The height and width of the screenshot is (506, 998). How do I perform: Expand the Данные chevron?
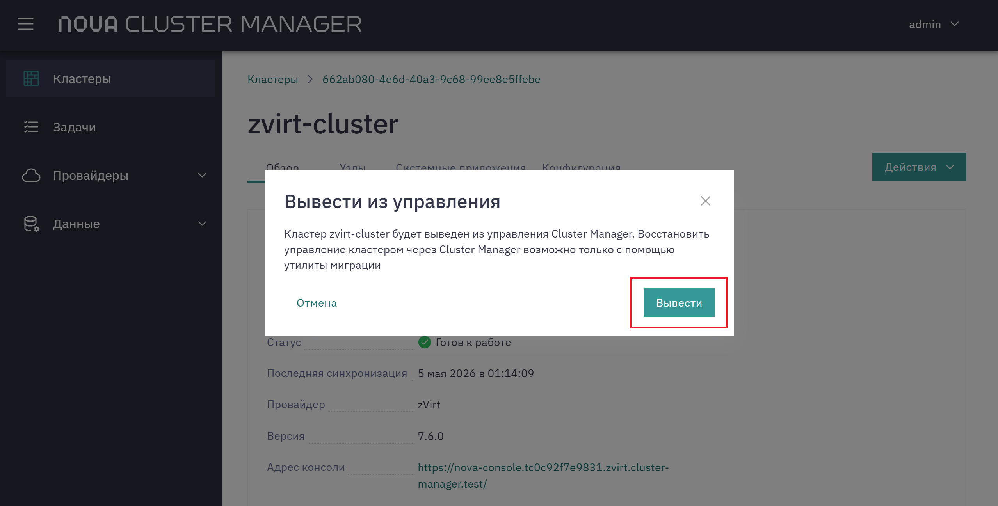pos(202,224)
